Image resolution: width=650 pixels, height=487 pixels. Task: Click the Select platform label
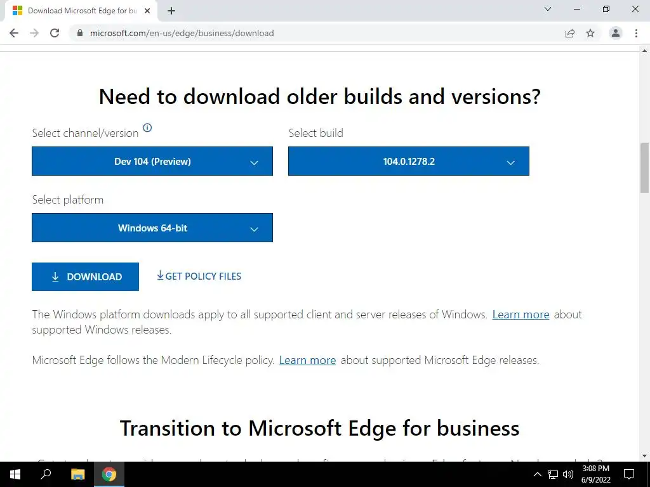click(x=67, y=200)
